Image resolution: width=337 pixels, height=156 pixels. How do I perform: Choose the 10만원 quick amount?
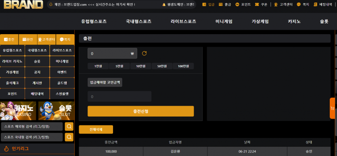[x=140, y=66]
